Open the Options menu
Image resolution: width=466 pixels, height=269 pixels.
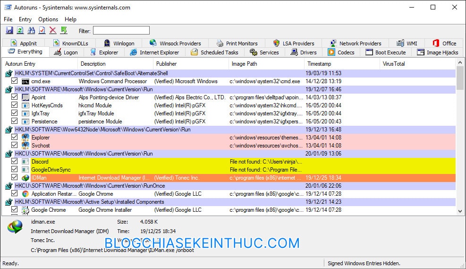point(48,19)
